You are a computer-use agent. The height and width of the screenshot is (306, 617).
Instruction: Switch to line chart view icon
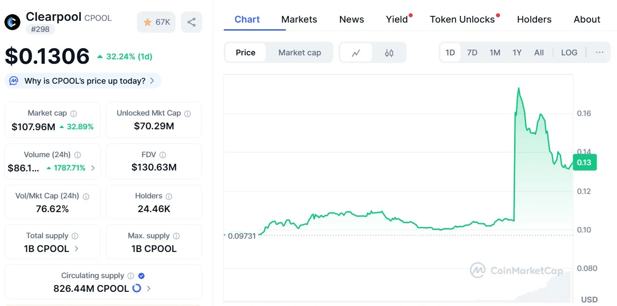(x=356, y=53)
